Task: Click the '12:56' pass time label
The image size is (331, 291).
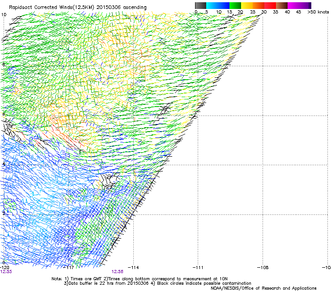Action: pyautogui.click(x=117, y=272)
